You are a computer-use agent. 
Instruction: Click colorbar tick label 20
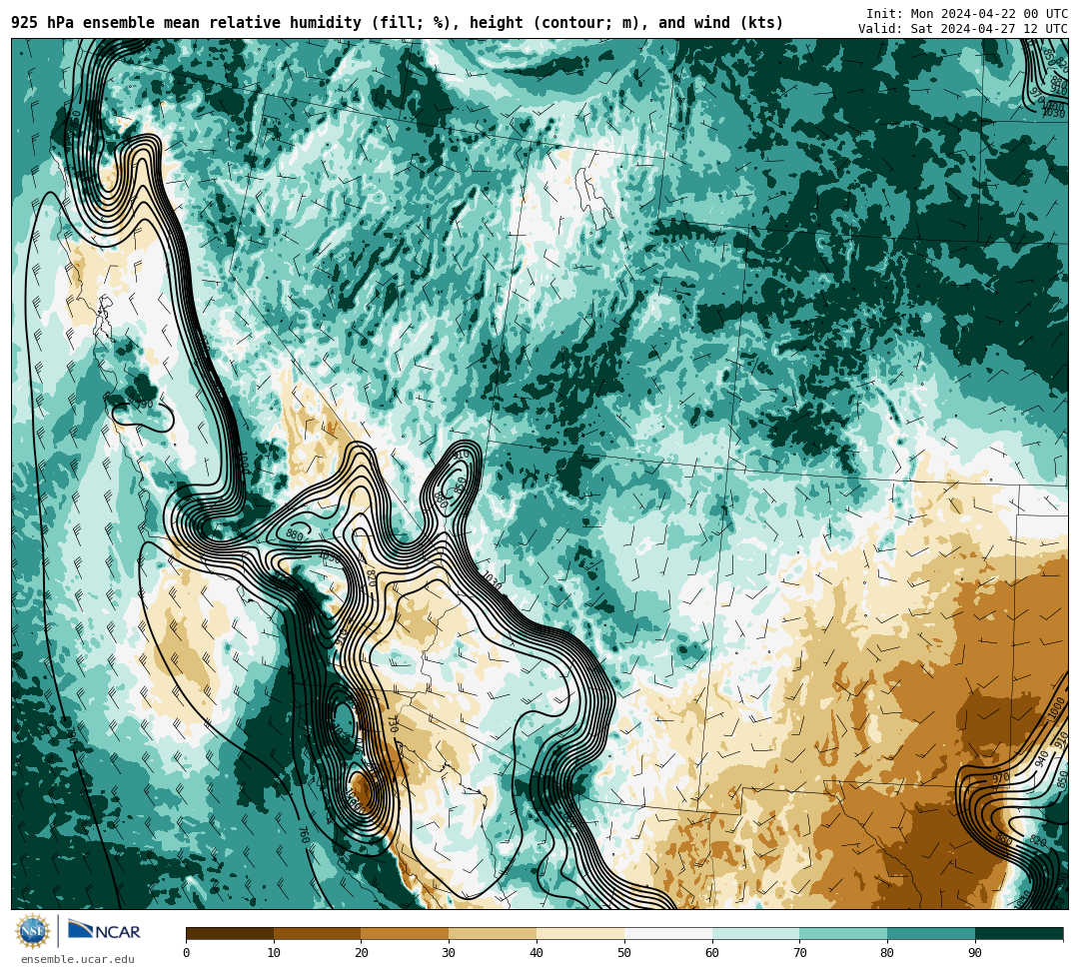tap(362, 953)
